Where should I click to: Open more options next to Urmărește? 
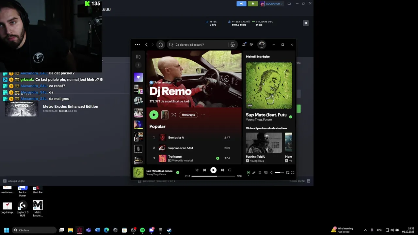click(203, 115)
